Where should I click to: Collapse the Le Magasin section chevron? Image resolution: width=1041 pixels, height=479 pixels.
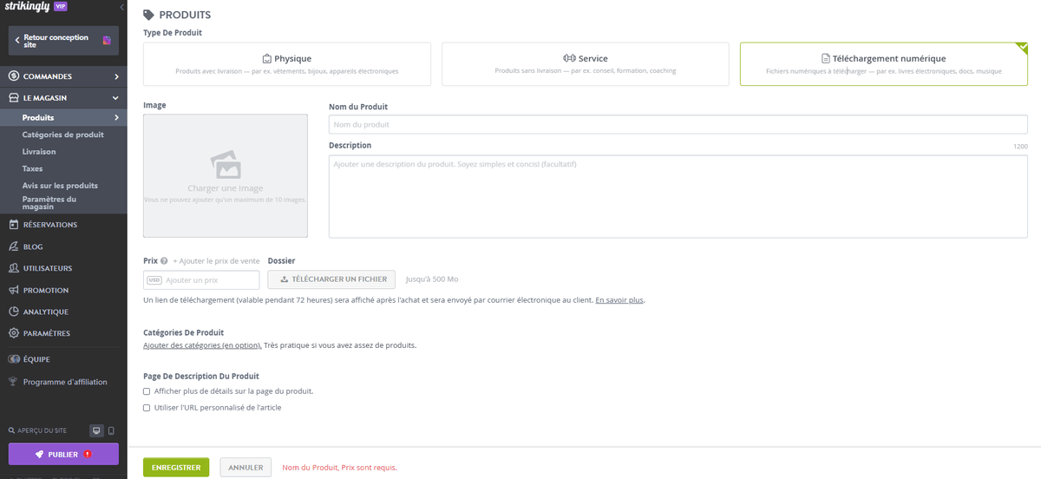(116, 98)
